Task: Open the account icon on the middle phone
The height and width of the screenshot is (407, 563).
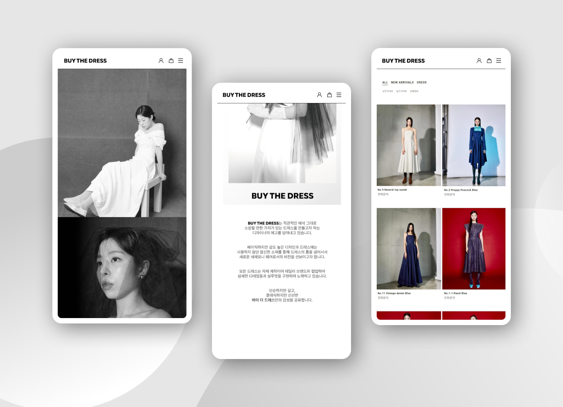Action: [320, 95]
